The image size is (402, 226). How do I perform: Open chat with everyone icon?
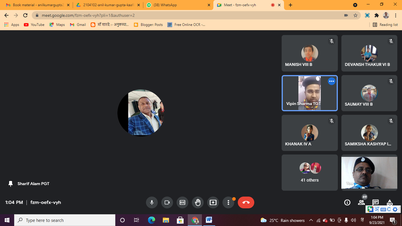376,202
